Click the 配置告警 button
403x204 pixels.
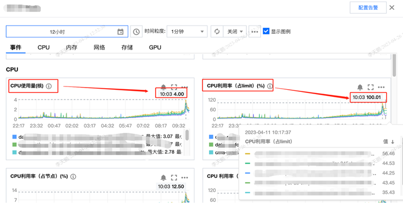pos(368,8)
